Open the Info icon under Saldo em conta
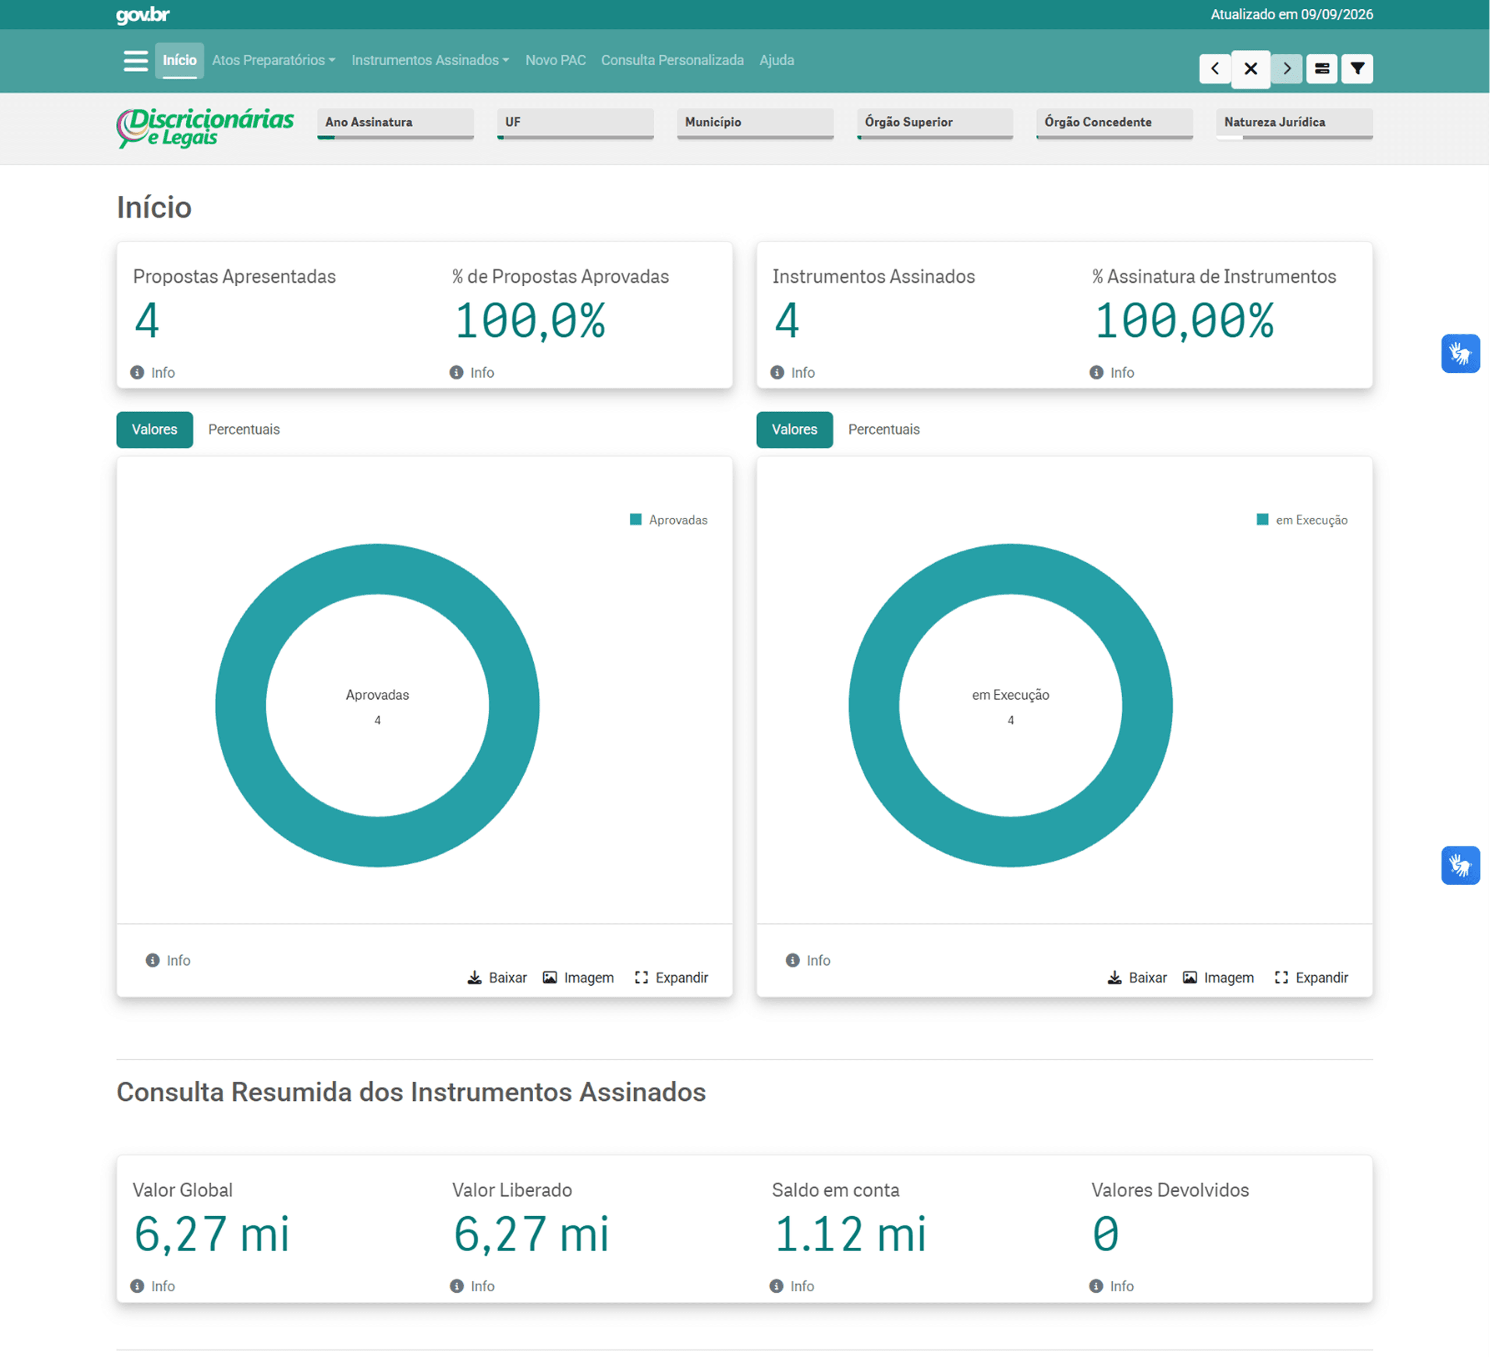 tap(777, 1286)
